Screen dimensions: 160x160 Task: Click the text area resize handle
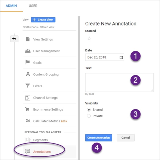[x=152, y=90]
